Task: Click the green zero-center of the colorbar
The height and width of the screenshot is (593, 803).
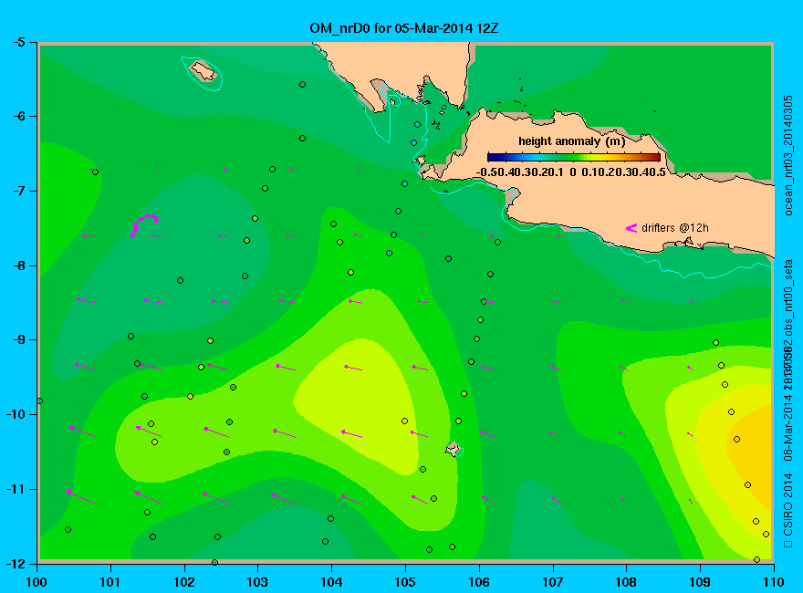Action: click(x=574, y=157)
